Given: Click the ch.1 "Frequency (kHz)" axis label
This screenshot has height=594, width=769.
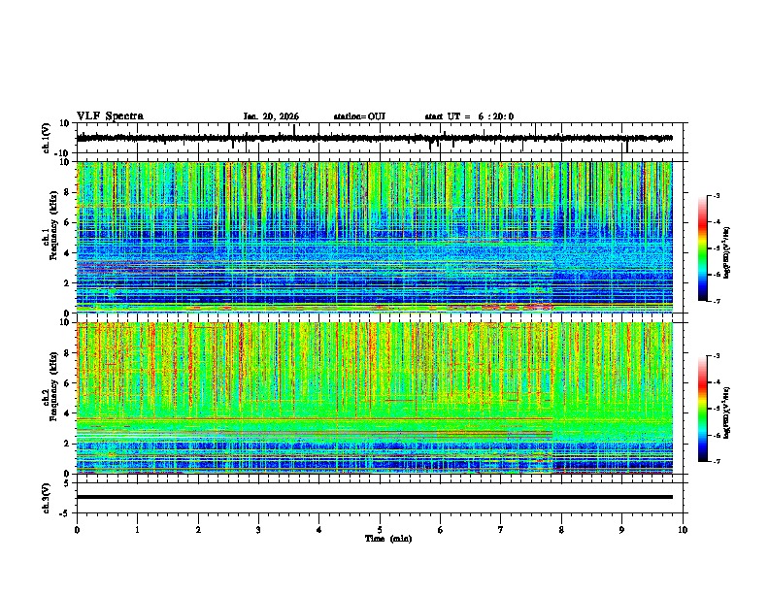Looking at the screenshot, I should (x=54, y=226).
